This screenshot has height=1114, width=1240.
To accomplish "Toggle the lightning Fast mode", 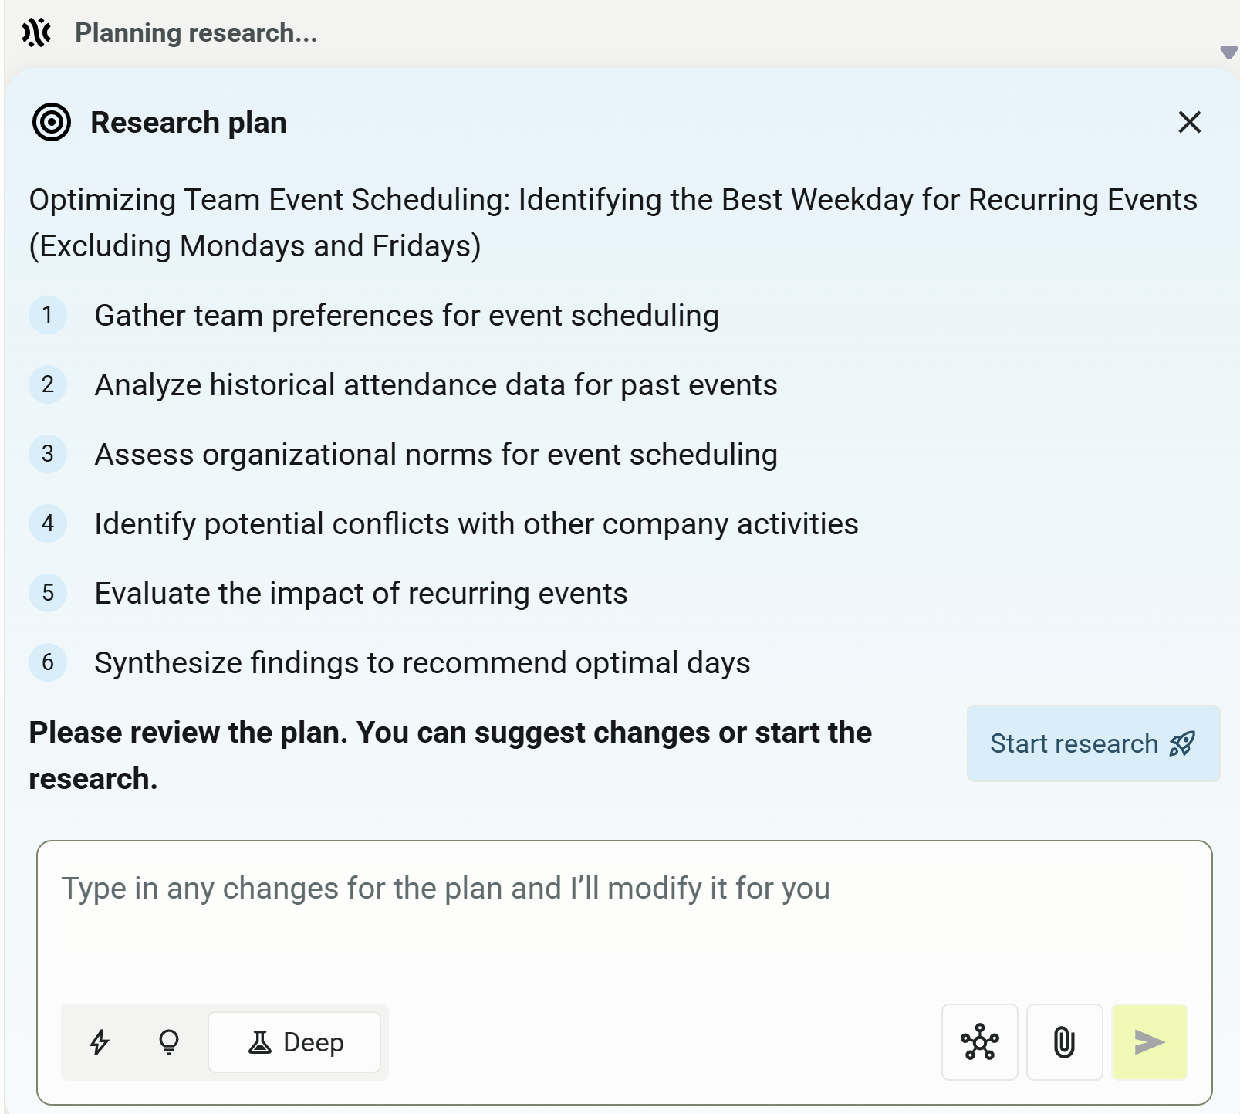I will click(x=99, y=1042).
